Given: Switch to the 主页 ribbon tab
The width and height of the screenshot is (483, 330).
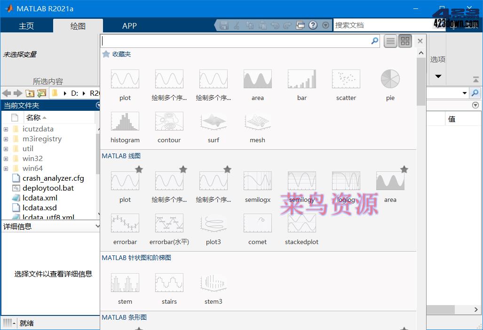Looking at the screenshot, I should click(x=26, y=26).
